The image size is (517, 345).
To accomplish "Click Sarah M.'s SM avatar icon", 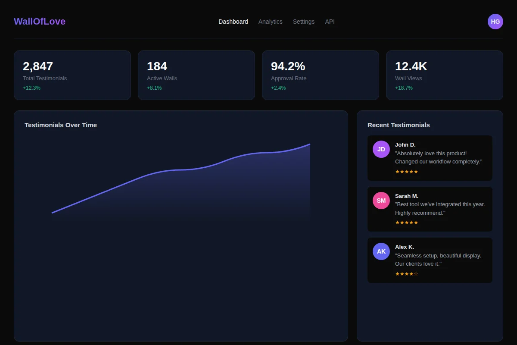I will [x=381, y=200].
